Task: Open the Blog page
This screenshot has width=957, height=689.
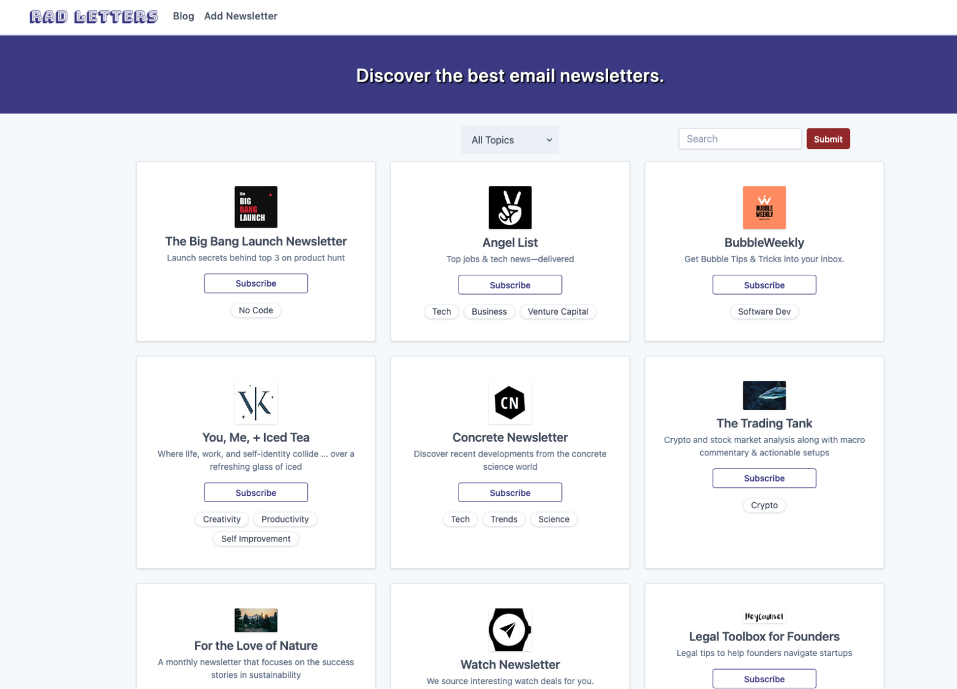Action: [183, 16]
